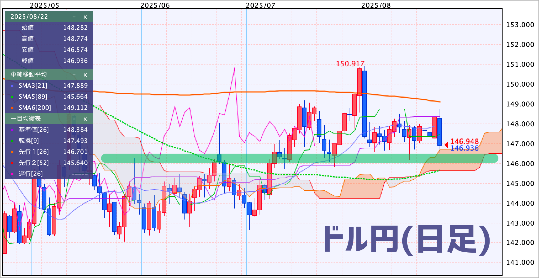Click the 2025/07 date axis label

point(261,5)
